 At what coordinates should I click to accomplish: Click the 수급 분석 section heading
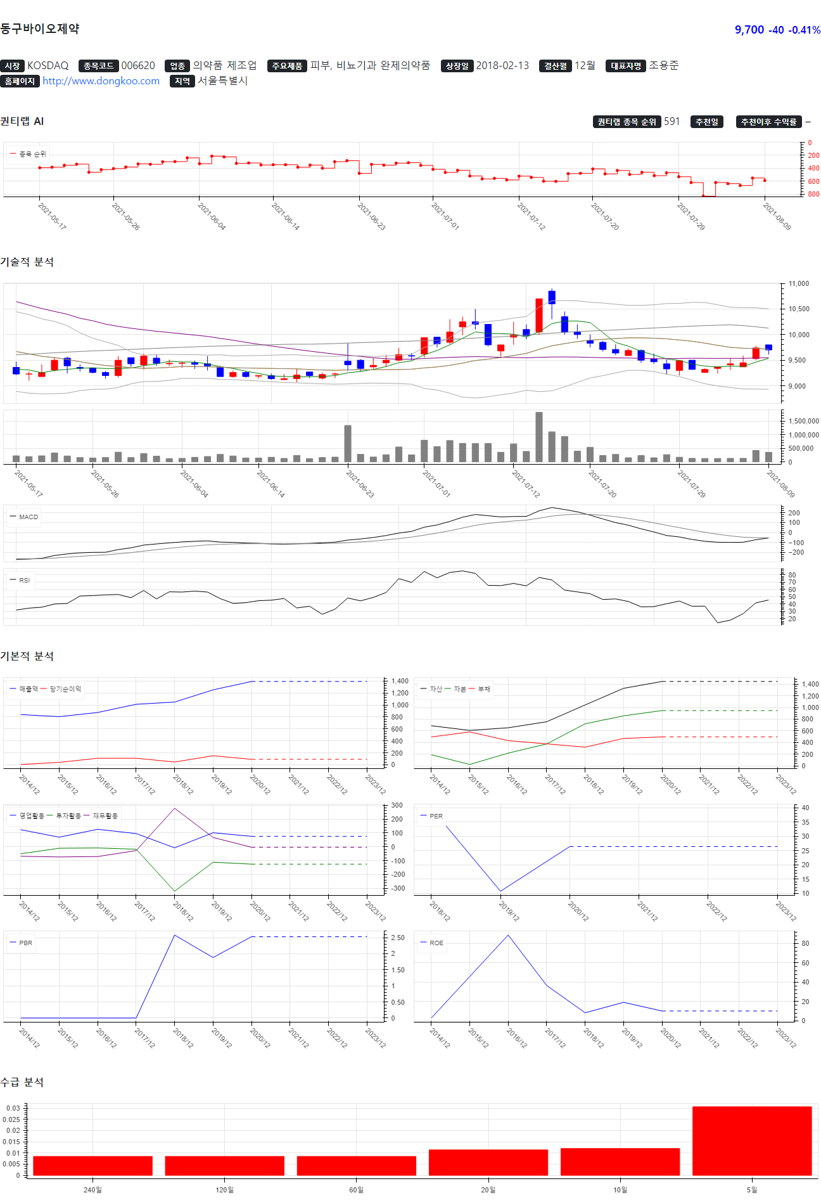[22, 1082]
